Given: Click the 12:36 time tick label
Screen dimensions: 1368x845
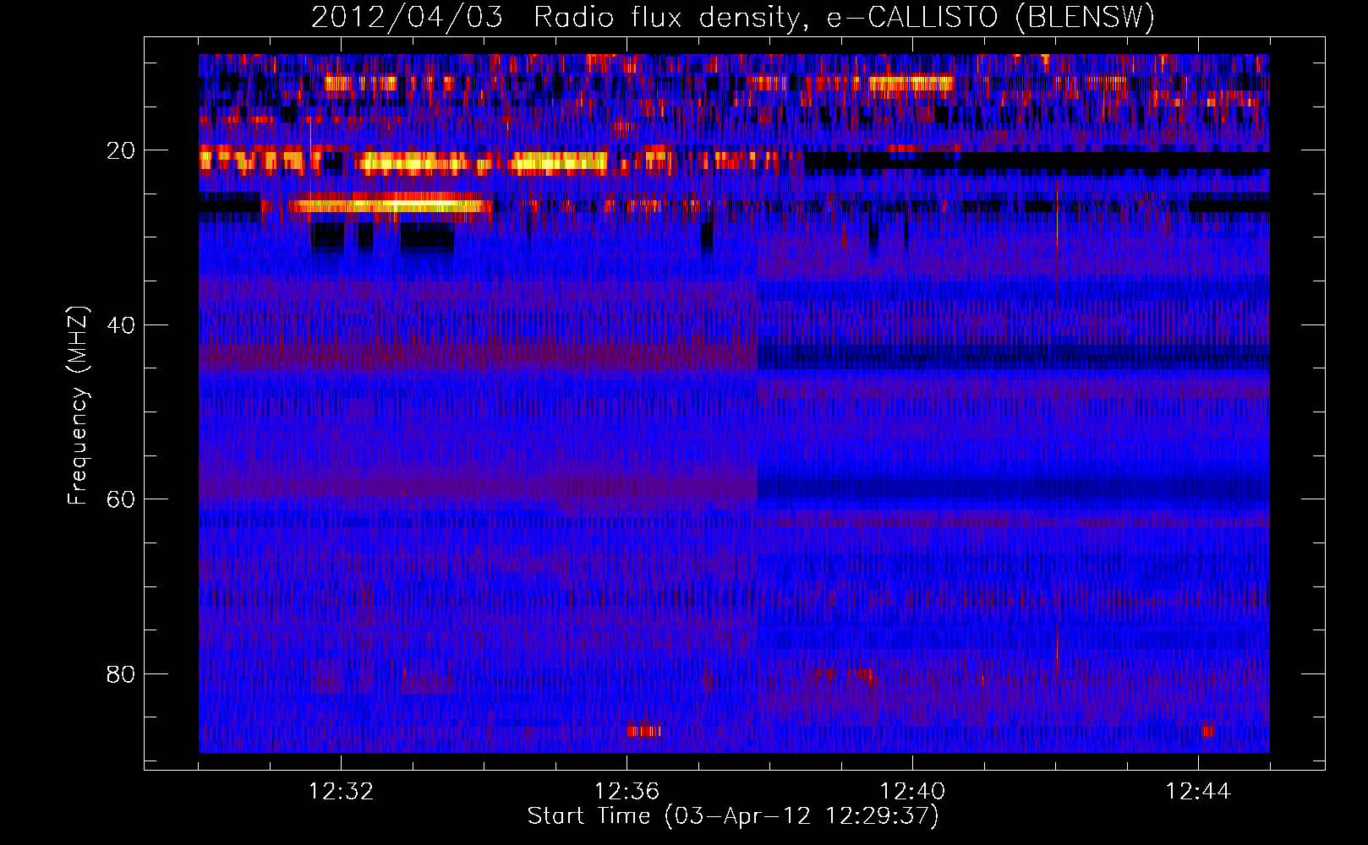Looking at the screenshot, I should coord(627,792).
